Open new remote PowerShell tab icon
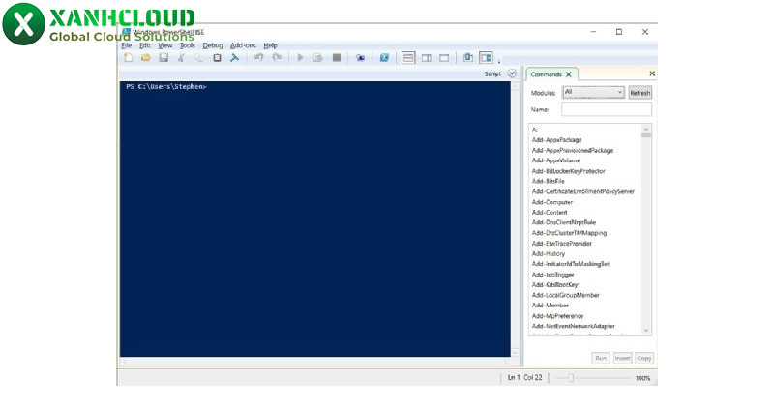774x408 pixels. [360, 58]
